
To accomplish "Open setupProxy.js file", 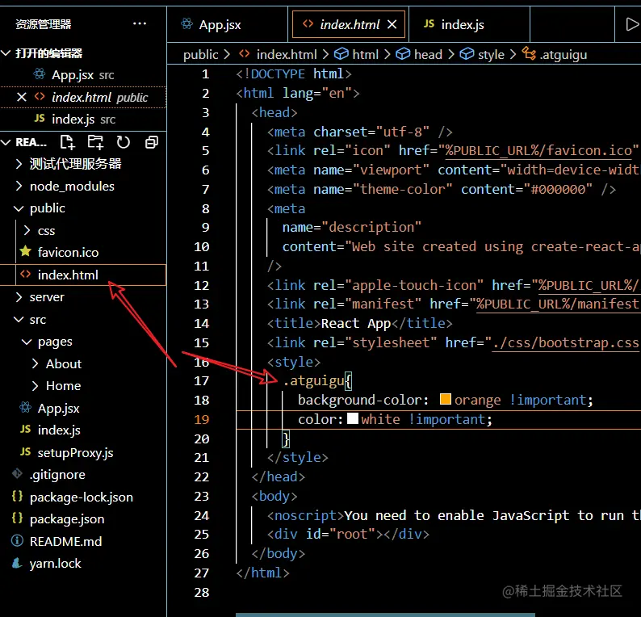I will point(83,452).
